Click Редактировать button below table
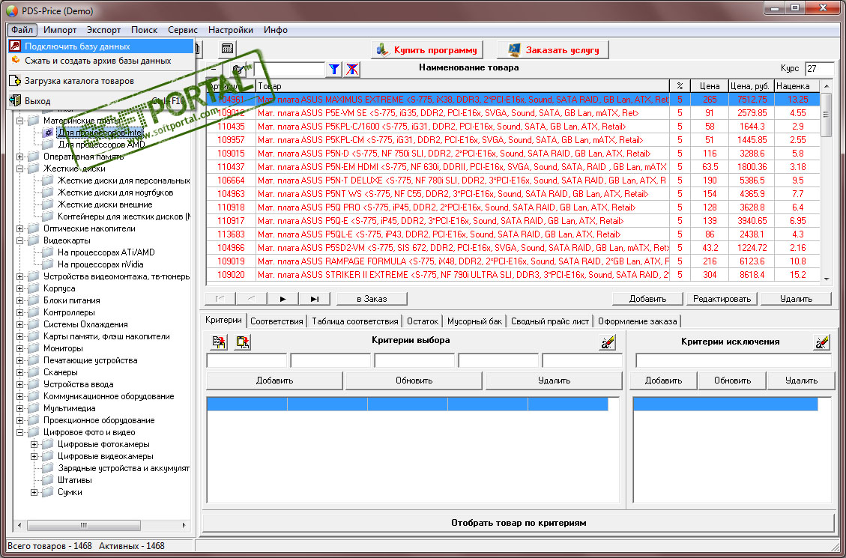This screenshot has width=846, height=558. (722, 299)
